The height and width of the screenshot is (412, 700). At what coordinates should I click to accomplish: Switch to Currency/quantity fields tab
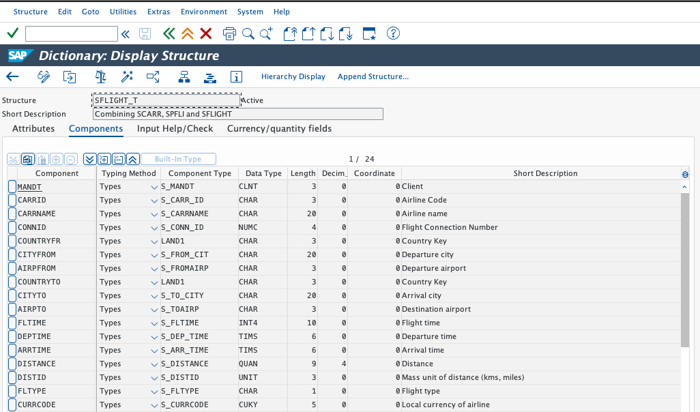click(x=280, y=128)
